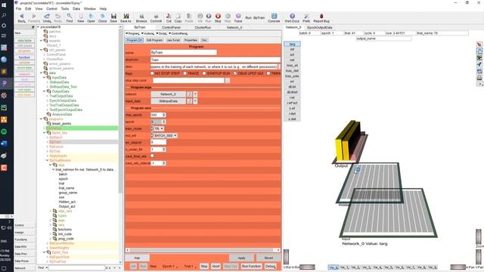Open the ControlPanel dropdown menu in the editor
This screenshot has height=272, width=484.
(x=178, y=33)
